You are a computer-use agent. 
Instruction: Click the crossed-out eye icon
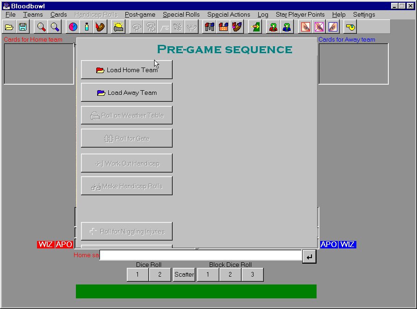[x=319, y=27]
